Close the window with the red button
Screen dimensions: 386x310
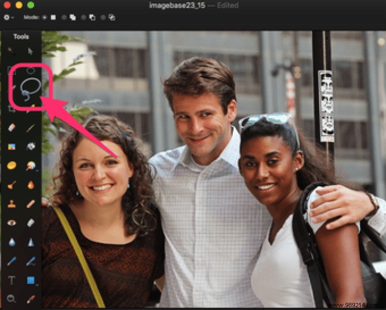click(7, 5)
